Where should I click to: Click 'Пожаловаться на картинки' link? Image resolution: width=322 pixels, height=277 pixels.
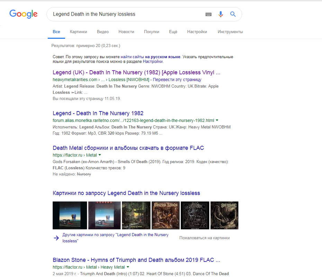click(205, 238)
